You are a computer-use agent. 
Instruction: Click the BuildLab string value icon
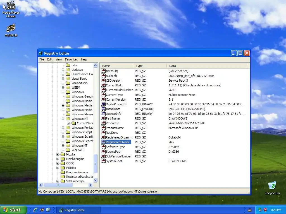click(x=103, y=76)
